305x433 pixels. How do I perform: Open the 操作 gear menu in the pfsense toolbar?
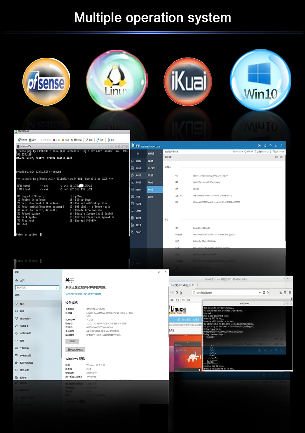coord(111,140)
